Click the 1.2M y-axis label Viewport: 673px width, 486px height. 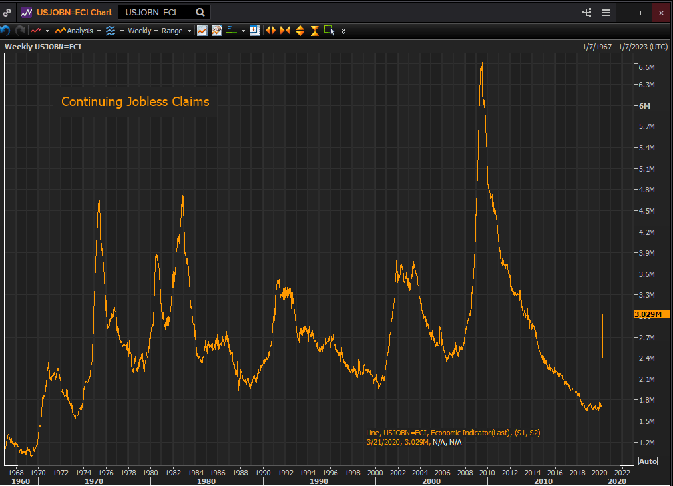646,442
